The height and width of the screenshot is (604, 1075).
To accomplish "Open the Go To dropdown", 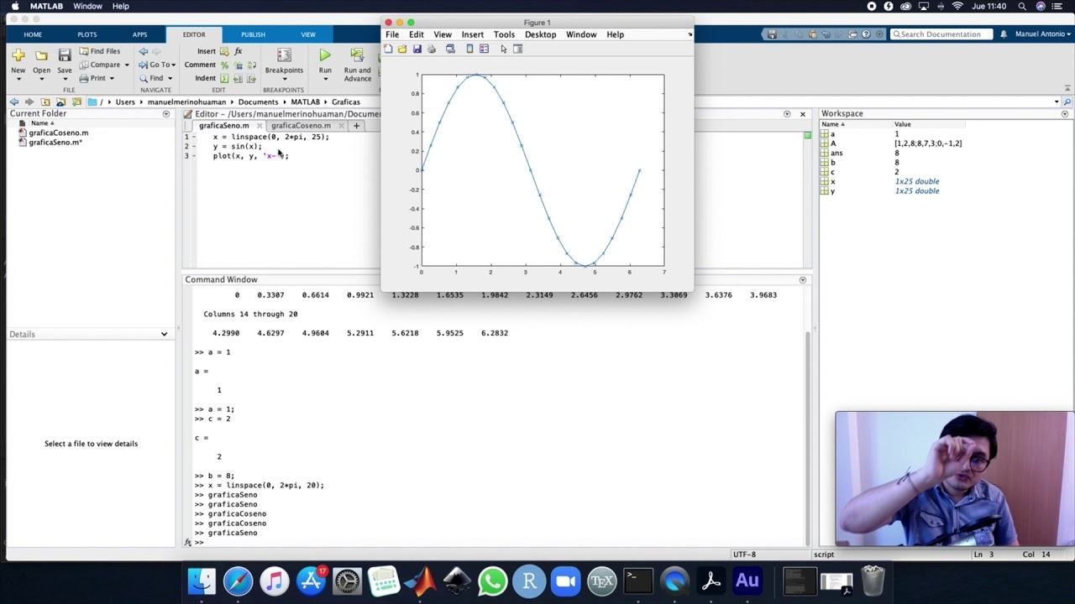I will pos(155,65).
